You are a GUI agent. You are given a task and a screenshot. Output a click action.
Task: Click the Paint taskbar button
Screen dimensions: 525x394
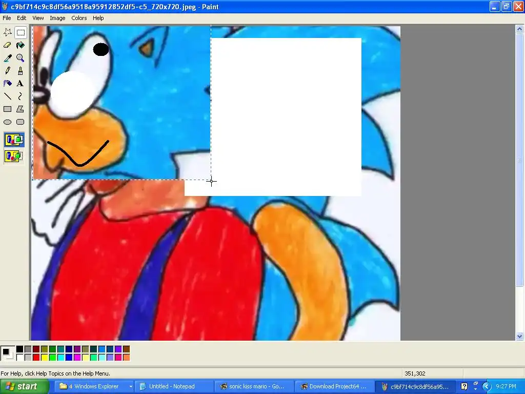[415, 386]
